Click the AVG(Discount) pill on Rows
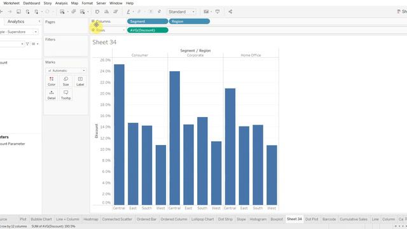This screenshot has width=407, height=229. pos(148,30)
